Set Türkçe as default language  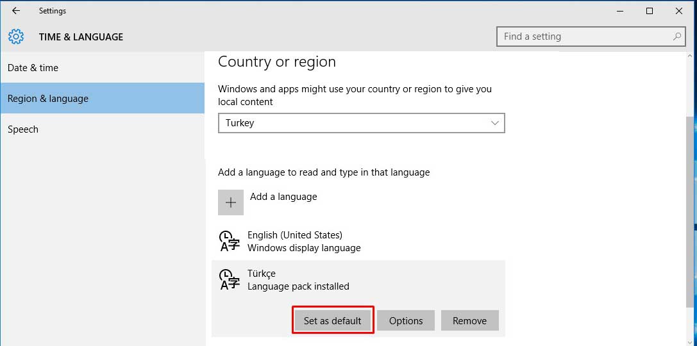(332, 320)
